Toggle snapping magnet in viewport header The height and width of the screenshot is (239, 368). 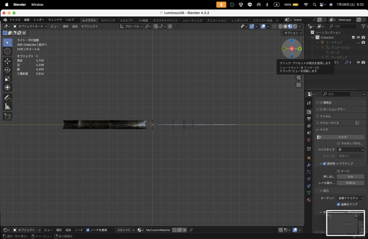point(156,27)
